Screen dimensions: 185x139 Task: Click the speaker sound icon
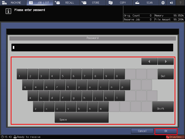coord(171,3)
